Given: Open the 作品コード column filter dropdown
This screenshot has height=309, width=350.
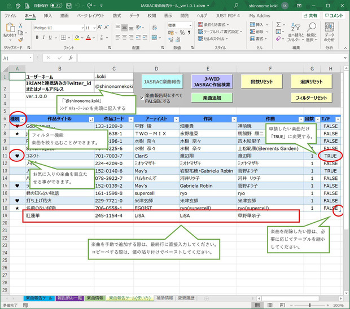Looking at the screenshot, I should point(131,120).
